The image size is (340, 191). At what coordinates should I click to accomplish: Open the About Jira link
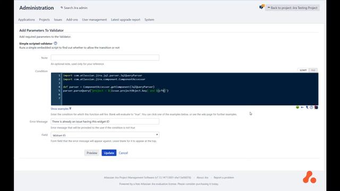(202, 178)
